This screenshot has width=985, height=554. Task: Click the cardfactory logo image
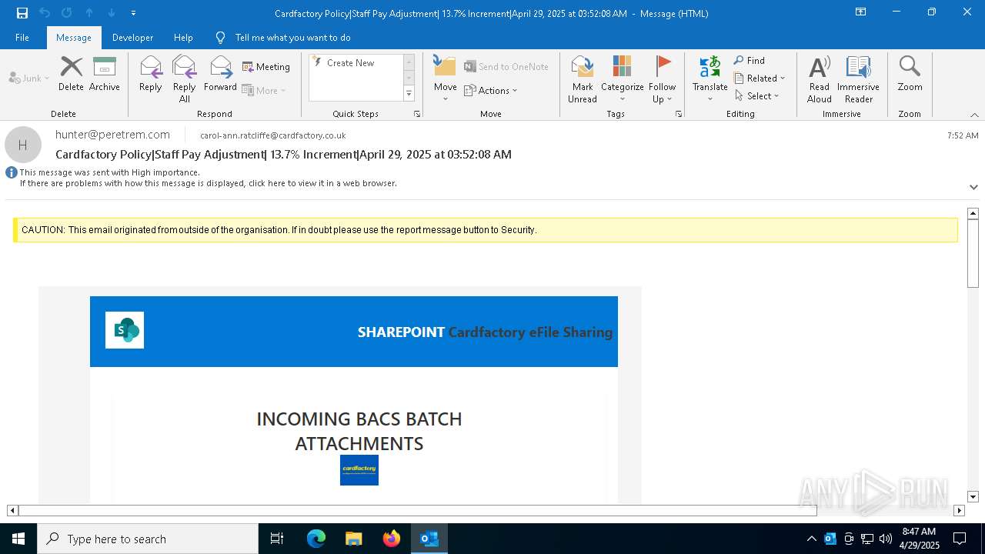point(359,470)
